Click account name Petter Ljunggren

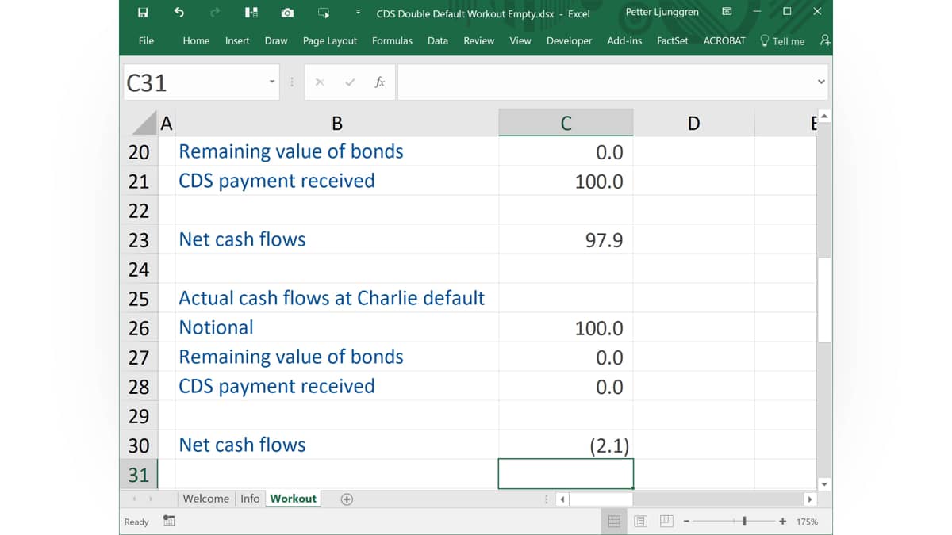point(662,12)
